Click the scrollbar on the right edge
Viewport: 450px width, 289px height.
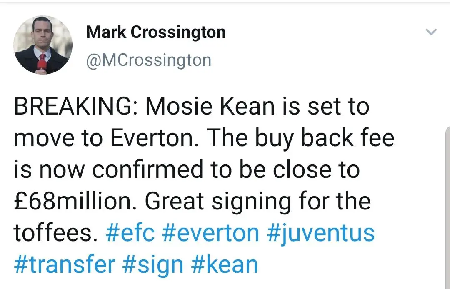447,208
